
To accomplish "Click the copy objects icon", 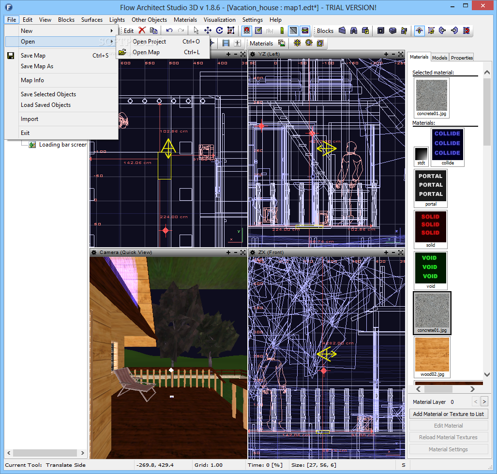I will tap(153, 30).
